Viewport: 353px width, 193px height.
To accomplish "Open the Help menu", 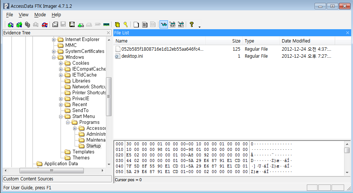I will [x=56, y=15].
